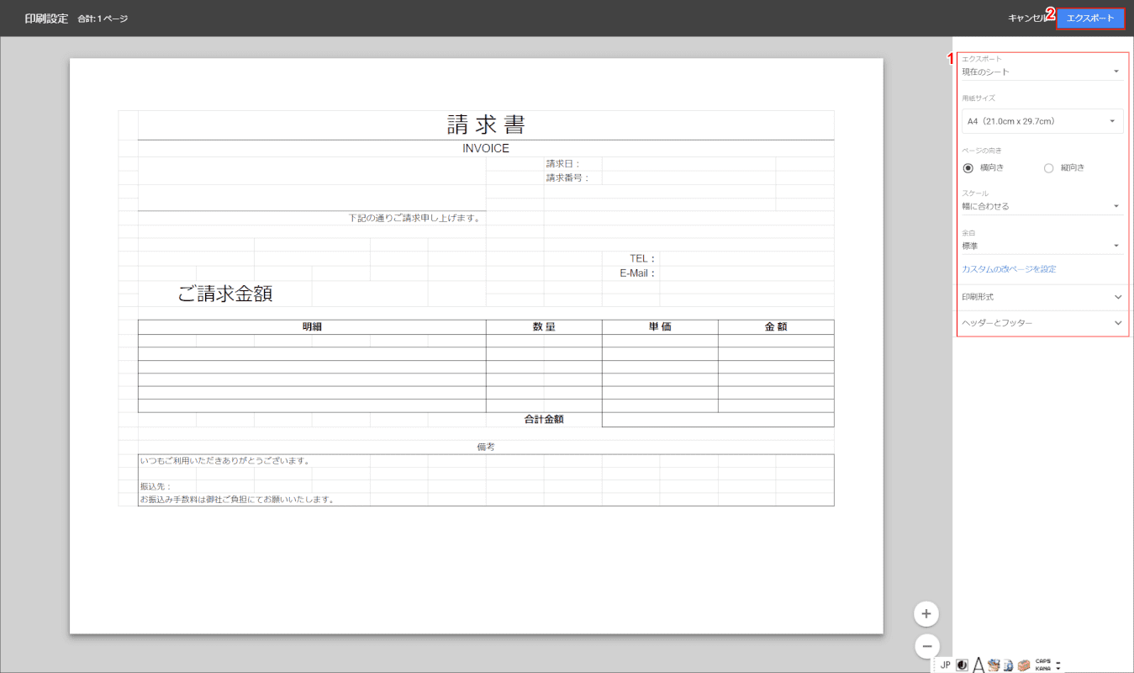Click the E-Mail label in preview
This screenshot has height=673, width=1134.
(637, 273)
